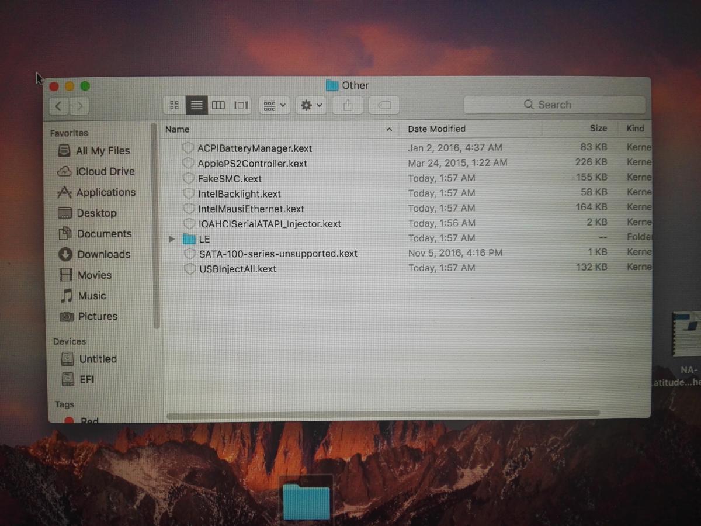
Task: Click the Other folder title icon
Action: [332, 85]
